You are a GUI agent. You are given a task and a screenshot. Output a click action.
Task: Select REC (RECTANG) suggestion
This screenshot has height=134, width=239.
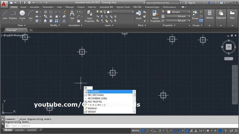tap(108, 95)
